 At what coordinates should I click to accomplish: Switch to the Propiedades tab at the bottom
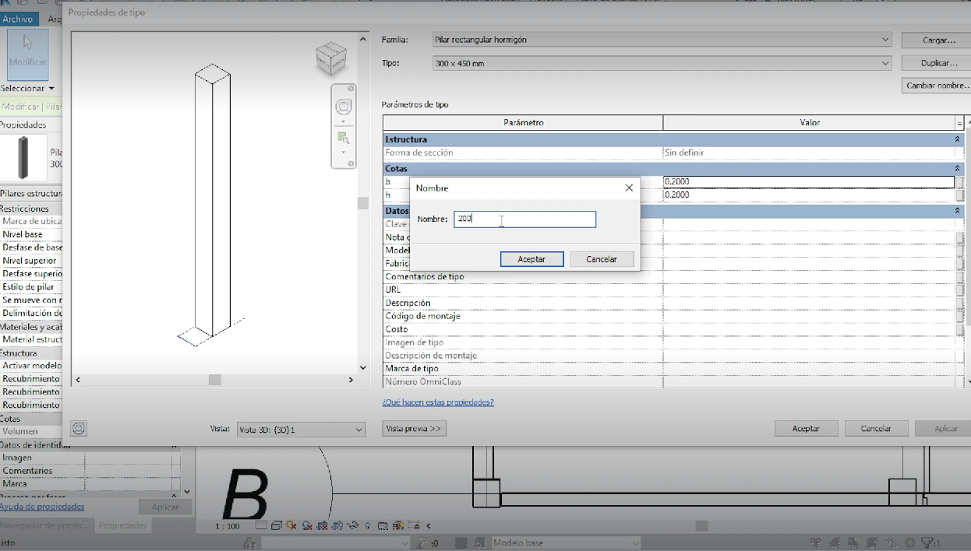123,526
